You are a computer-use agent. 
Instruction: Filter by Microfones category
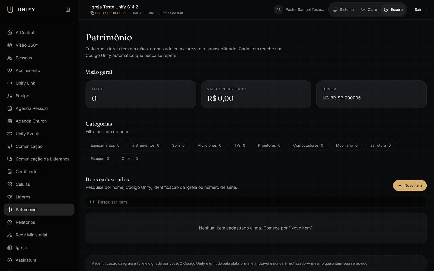[x=209, y=146]
